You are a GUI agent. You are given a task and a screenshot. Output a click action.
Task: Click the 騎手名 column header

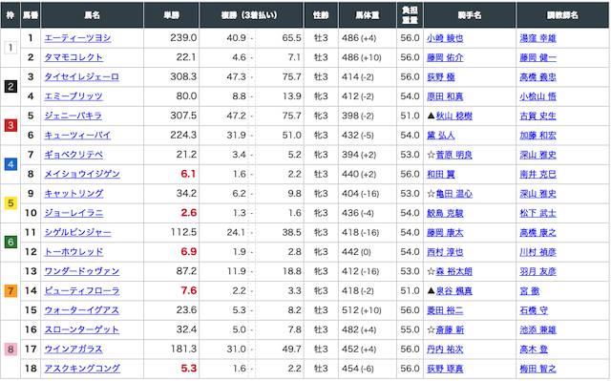point(470,15)
